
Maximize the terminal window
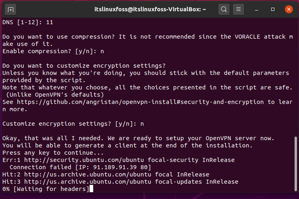coord(273,9)
